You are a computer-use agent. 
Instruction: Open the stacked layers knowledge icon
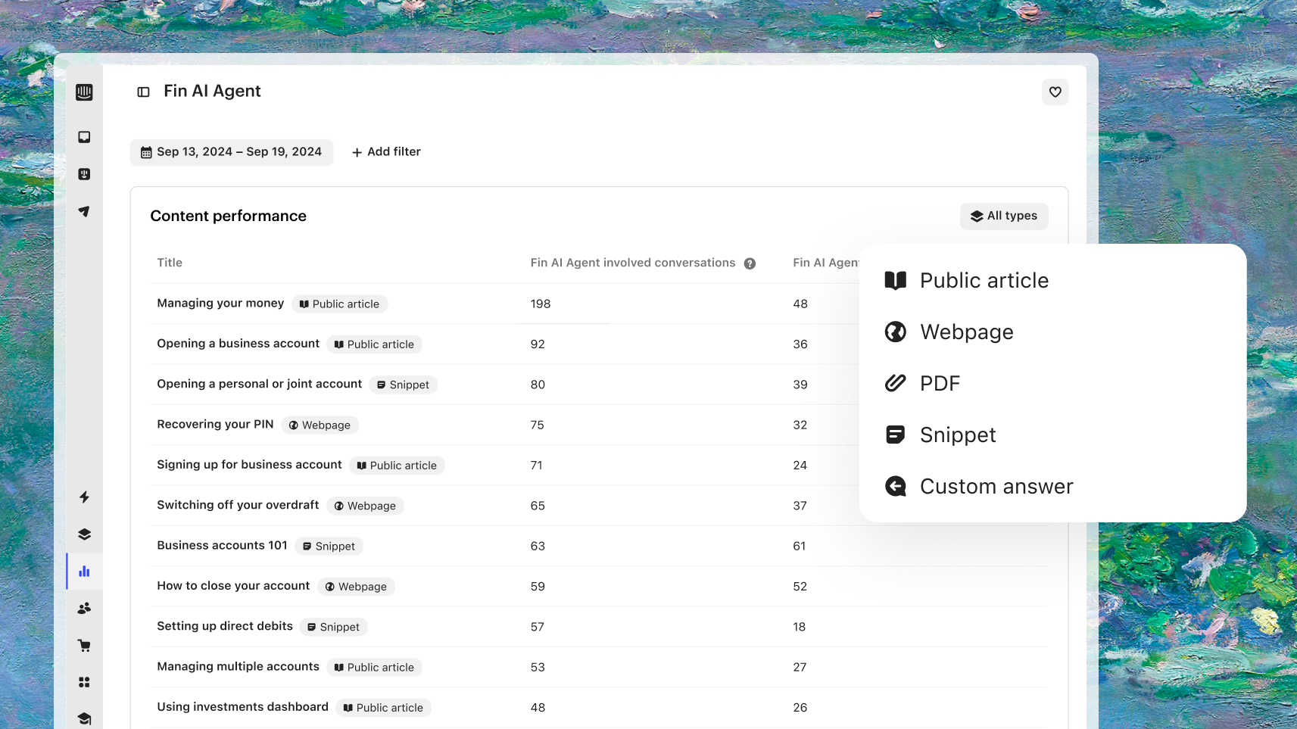[84, 534]
